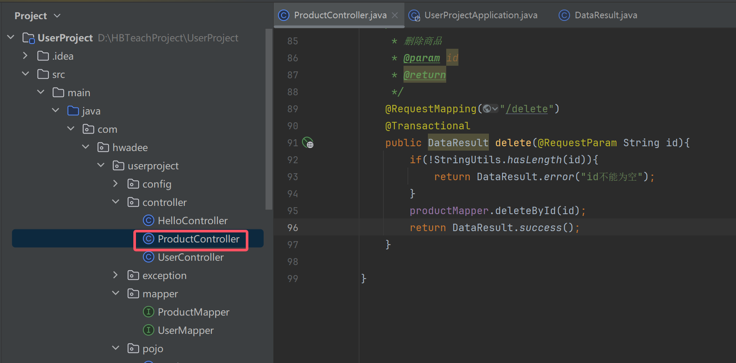
Task: Click the controller package icon
Action: (133, 202)
